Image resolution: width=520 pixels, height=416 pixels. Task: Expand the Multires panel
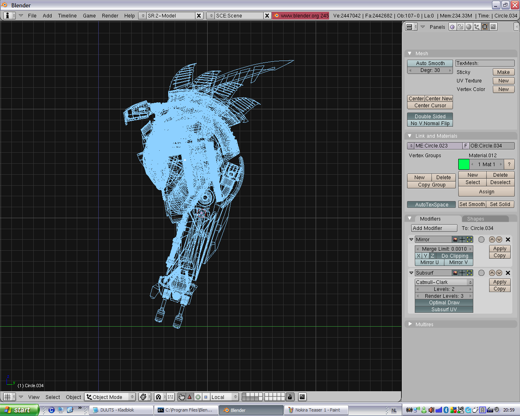(x=410, y=324)
